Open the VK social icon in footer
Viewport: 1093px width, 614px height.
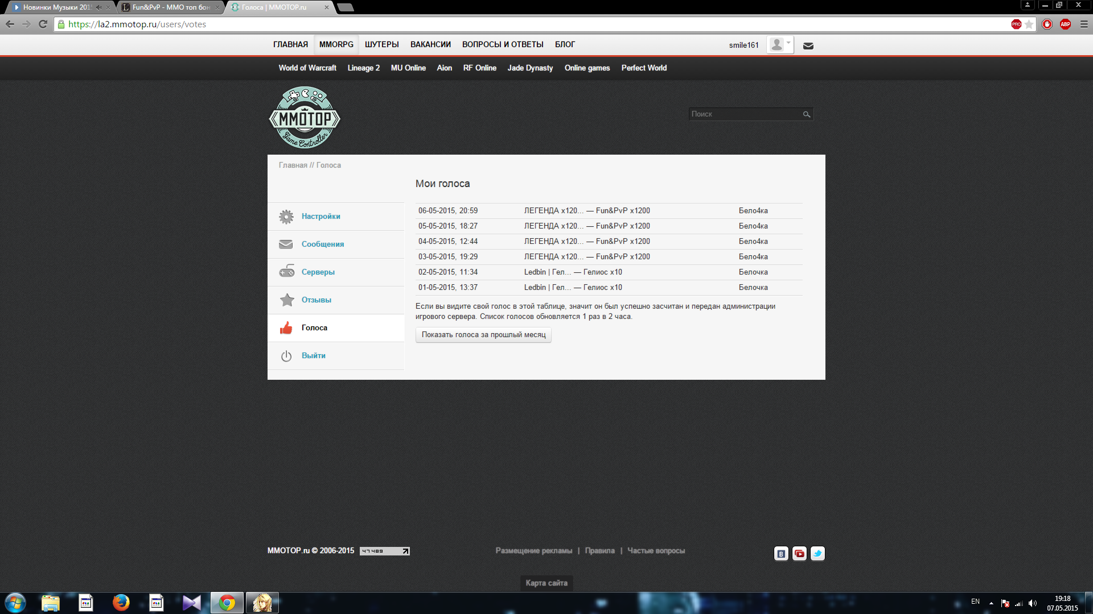[781, 554]
